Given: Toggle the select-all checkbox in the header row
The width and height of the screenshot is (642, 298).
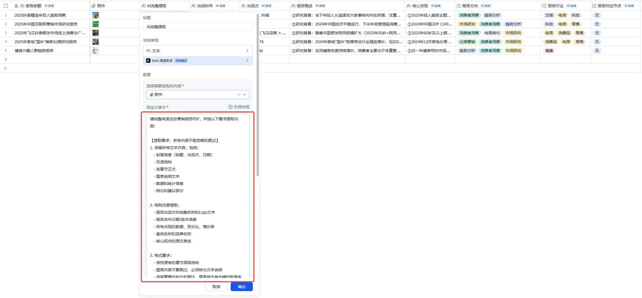Looking at the screenshot, I should pos(6,6).
